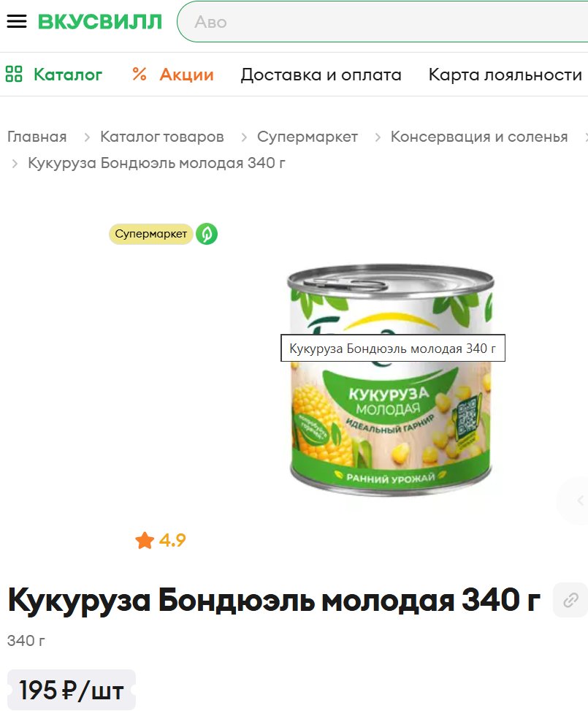This screenshot has width=588, height=711.
Task: Open Доставка и оплата page
Action: (321, 75)
